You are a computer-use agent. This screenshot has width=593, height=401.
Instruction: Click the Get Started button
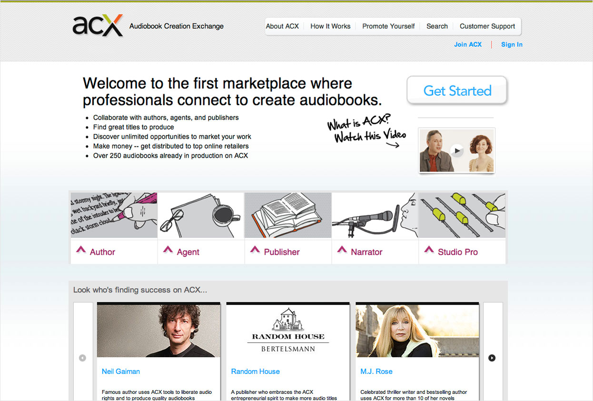pos(457,90)
